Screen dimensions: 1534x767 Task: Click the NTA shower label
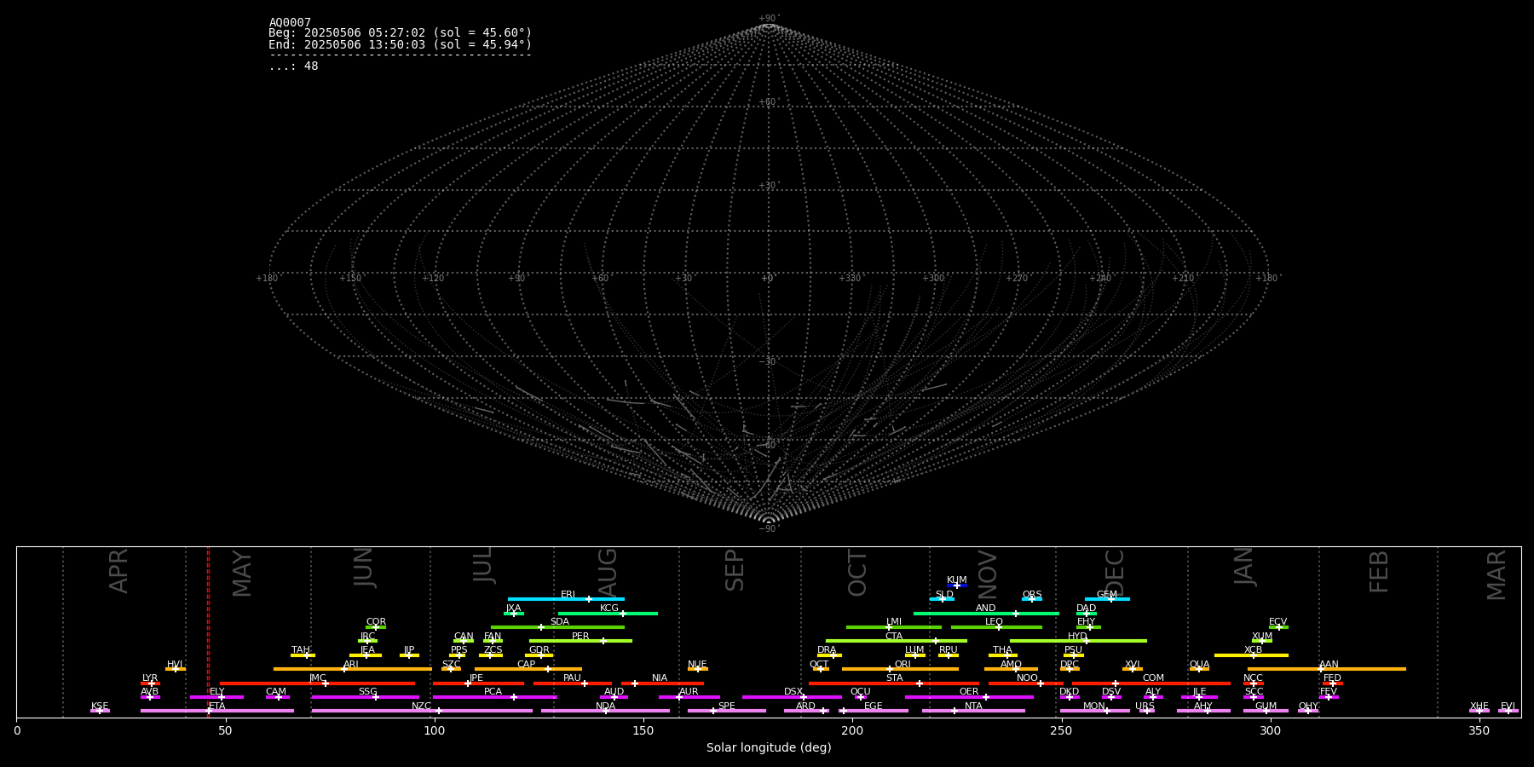coord(973,706)
